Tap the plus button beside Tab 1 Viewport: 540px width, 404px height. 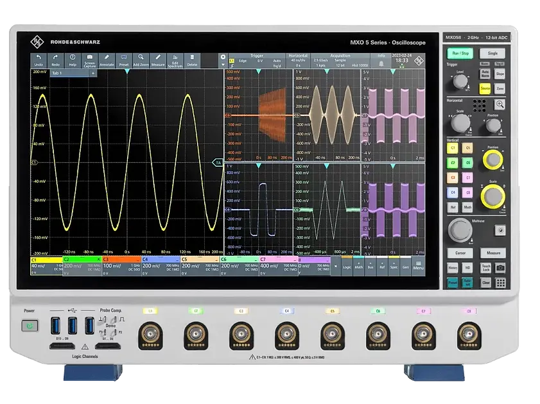[93, 73]
